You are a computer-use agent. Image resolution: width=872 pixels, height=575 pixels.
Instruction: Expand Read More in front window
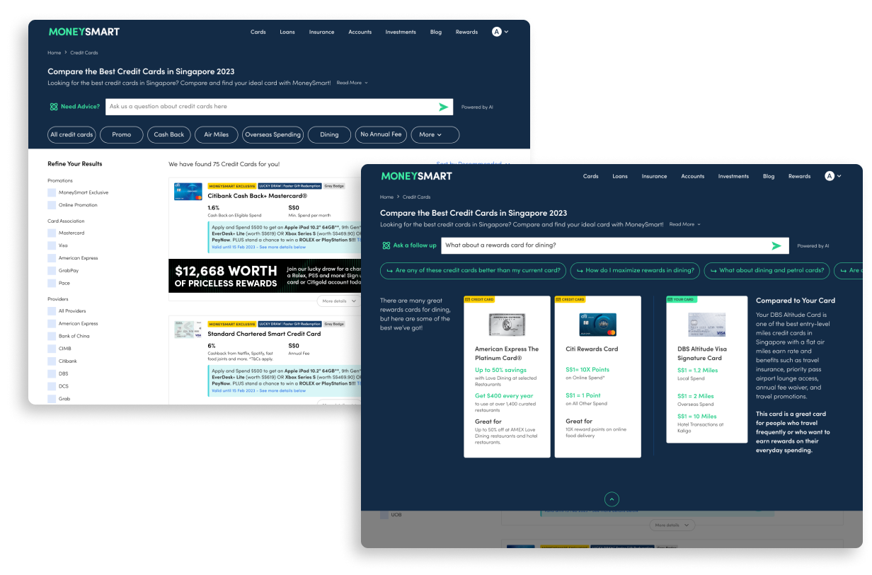point(684,224)
